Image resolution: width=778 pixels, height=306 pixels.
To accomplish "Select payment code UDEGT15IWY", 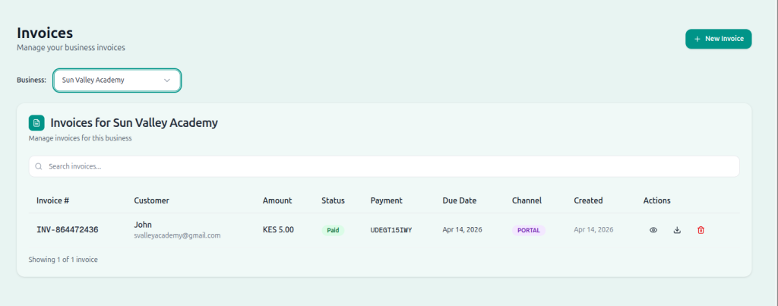I will point(391,230).
